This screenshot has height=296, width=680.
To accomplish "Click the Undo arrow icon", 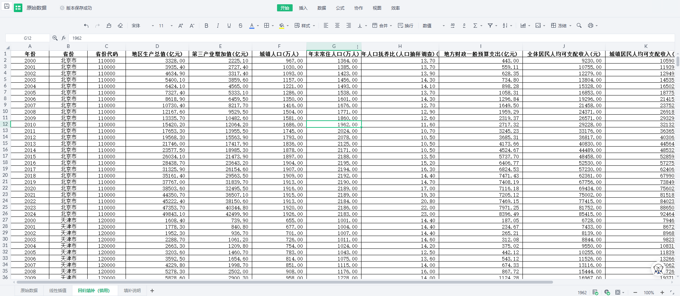I will tap(86, 26).
